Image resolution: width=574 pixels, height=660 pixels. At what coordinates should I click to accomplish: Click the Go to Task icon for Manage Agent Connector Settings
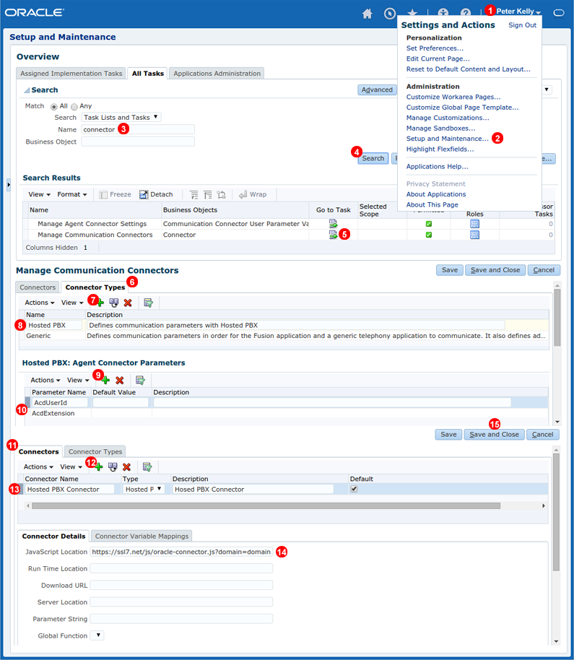334,224
